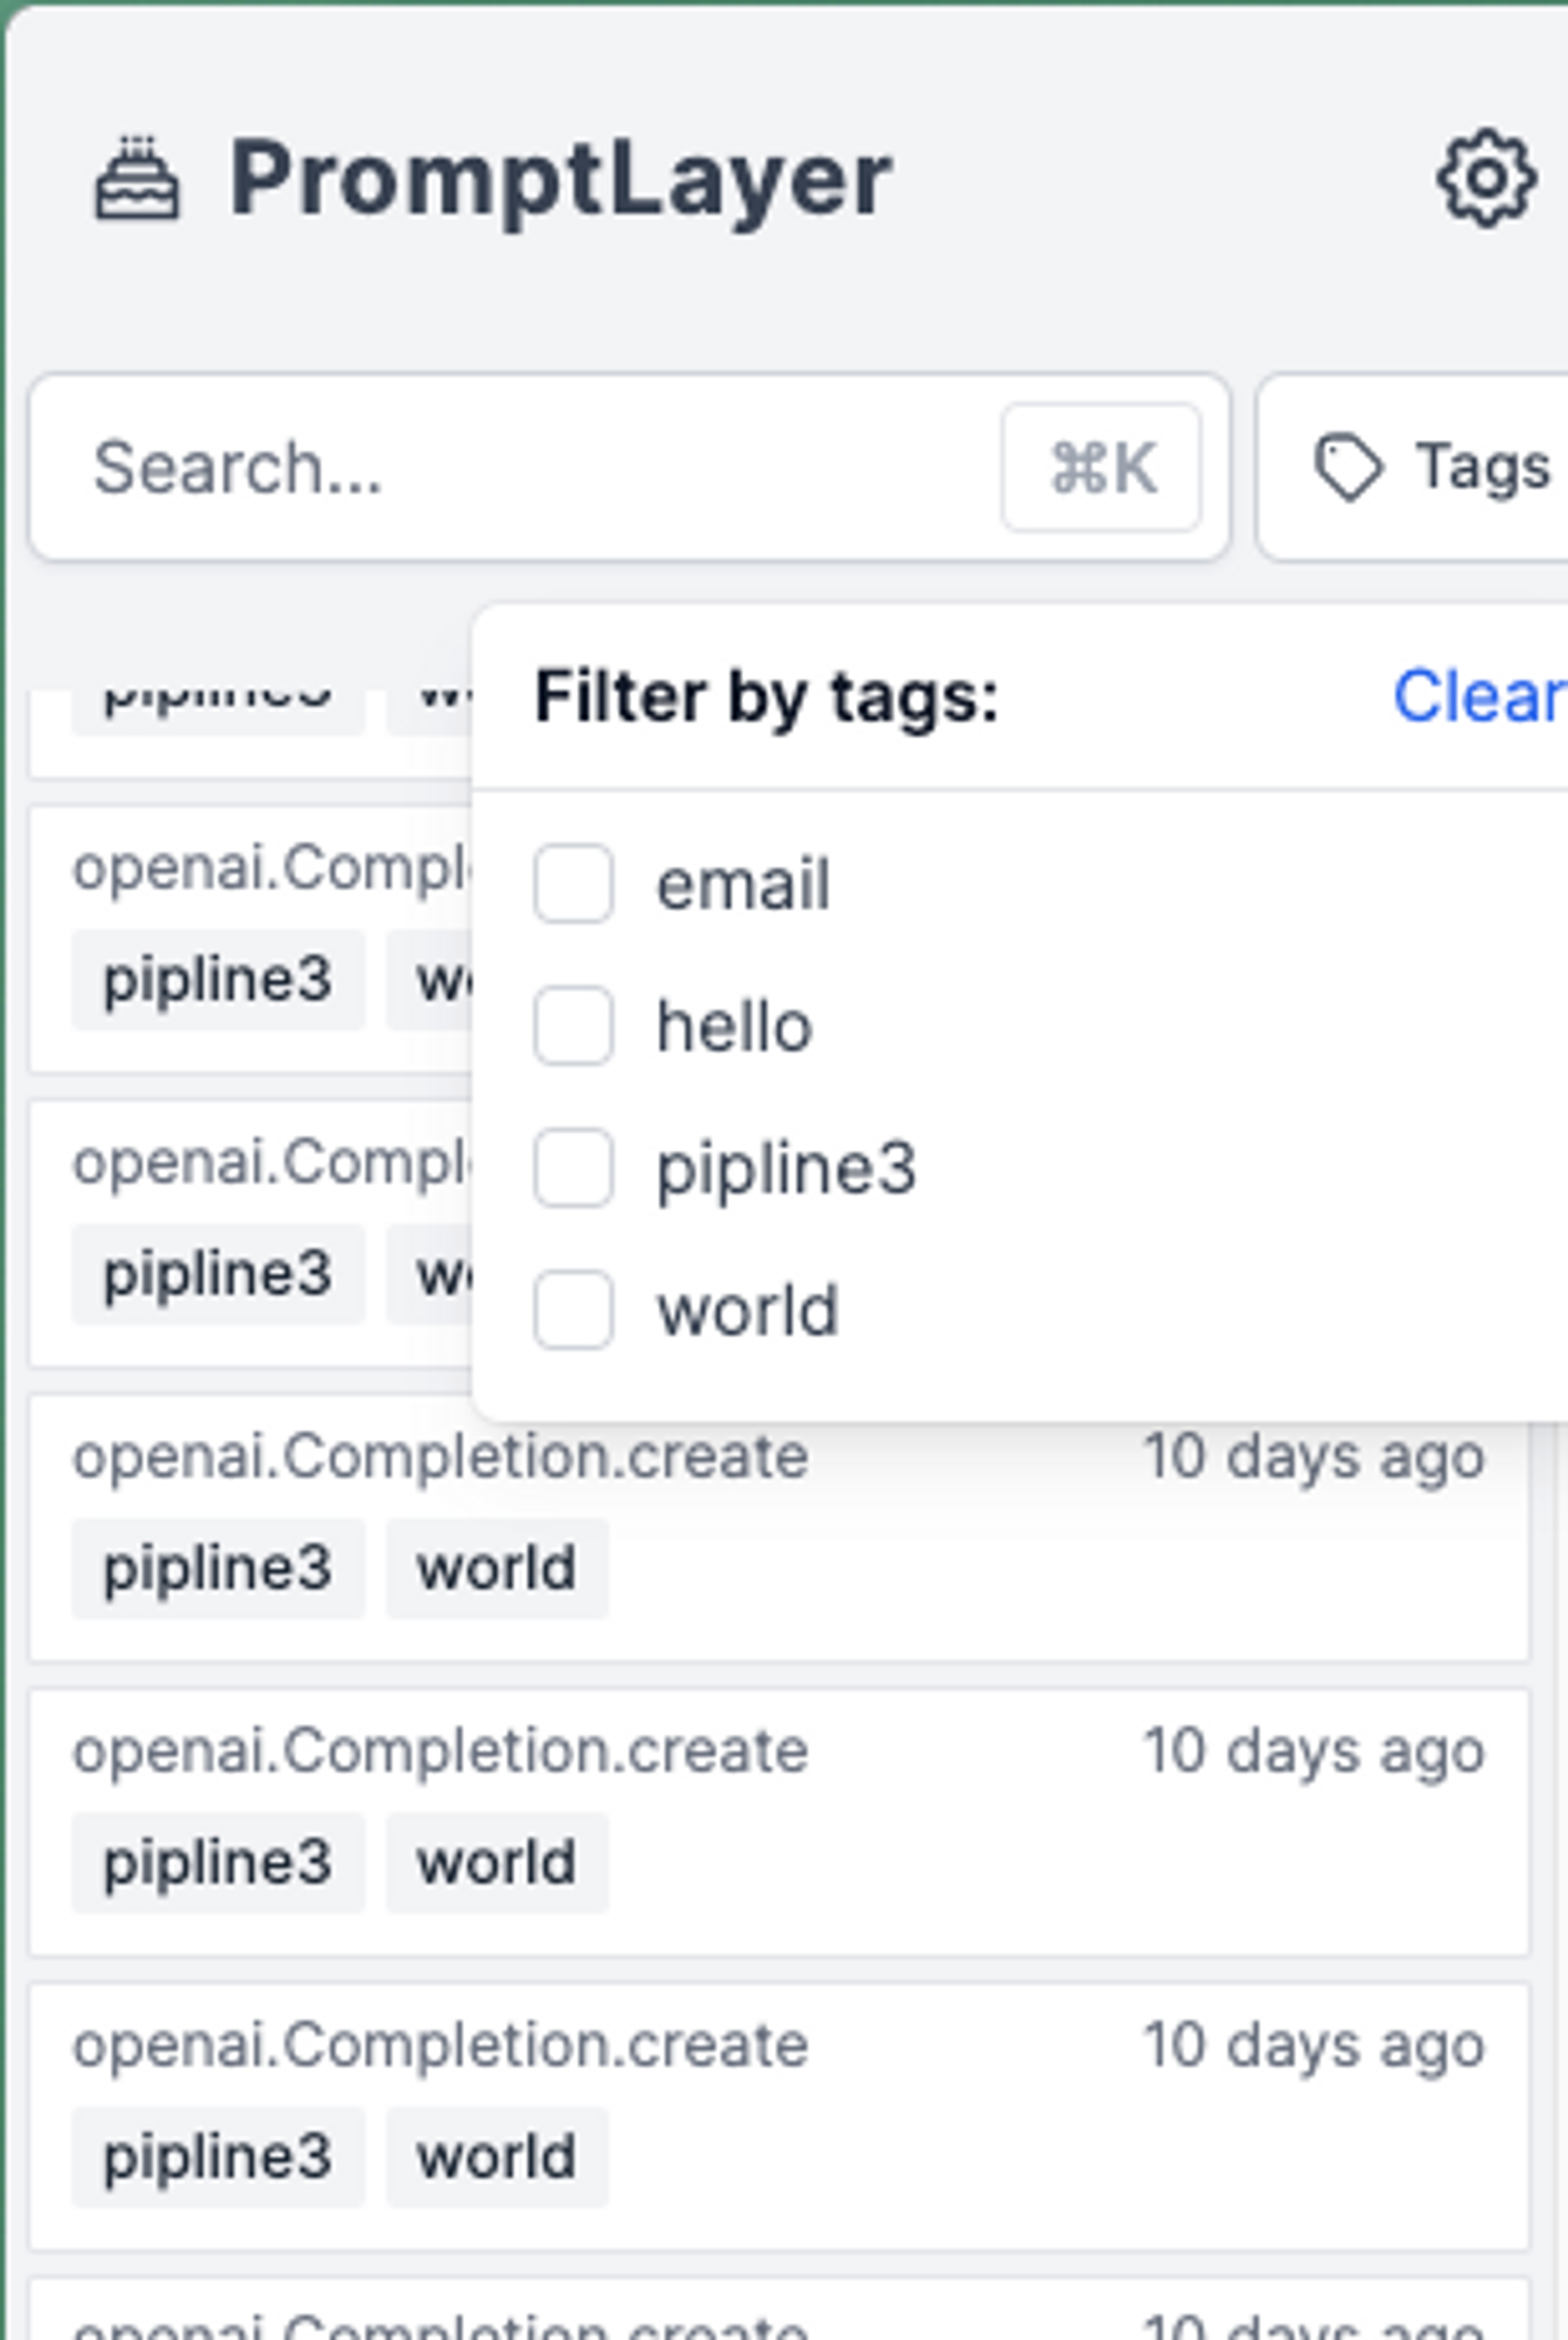
Task: Enable the hello tag filter
Action: click(573, 1026)
